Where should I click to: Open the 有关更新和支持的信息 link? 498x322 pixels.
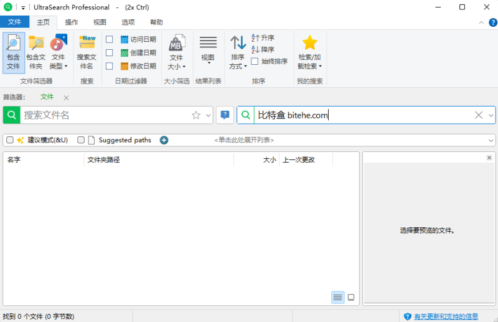(446, 316)
